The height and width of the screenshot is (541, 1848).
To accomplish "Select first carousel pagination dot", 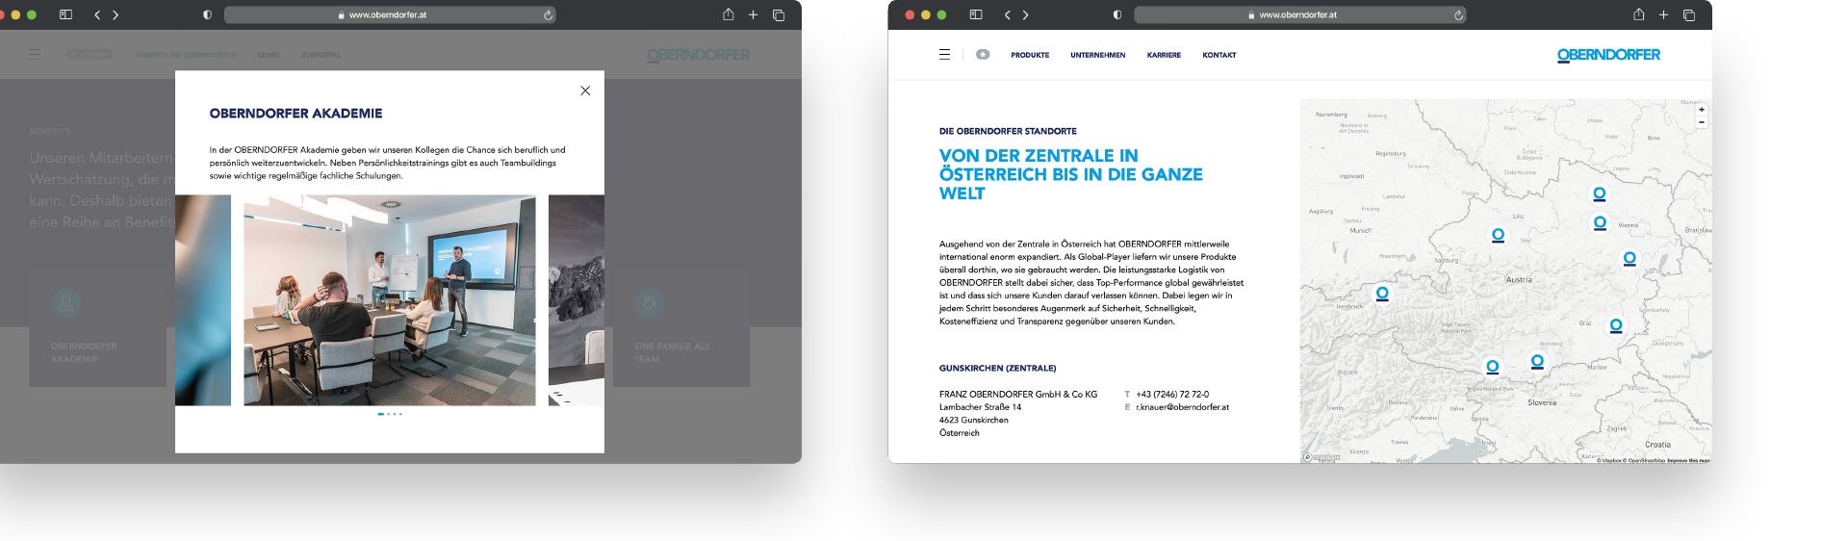I will [381, 414].
